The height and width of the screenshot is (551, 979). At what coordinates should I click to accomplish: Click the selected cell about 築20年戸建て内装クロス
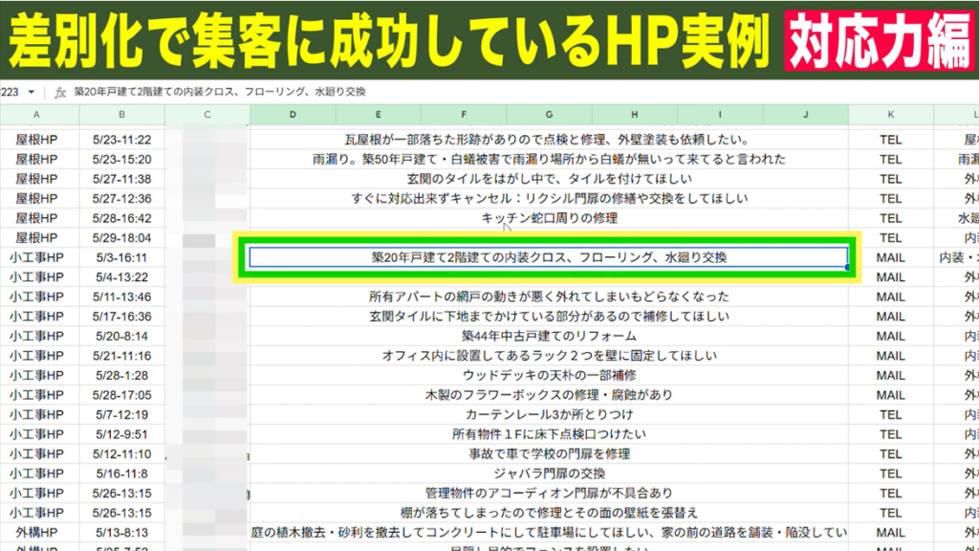(x=549, y=257)
